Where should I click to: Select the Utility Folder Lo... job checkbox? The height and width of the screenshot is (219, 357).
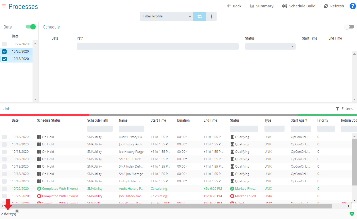pos(4,181)
